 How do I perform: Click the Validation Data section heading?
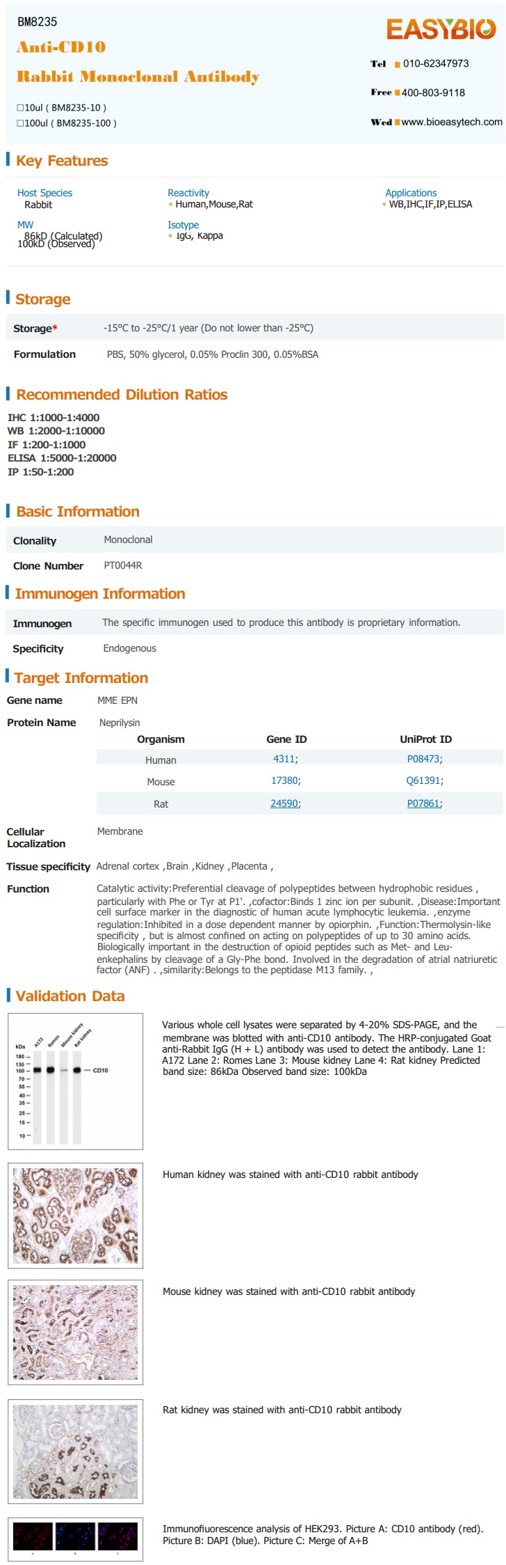tap(70, 996)
